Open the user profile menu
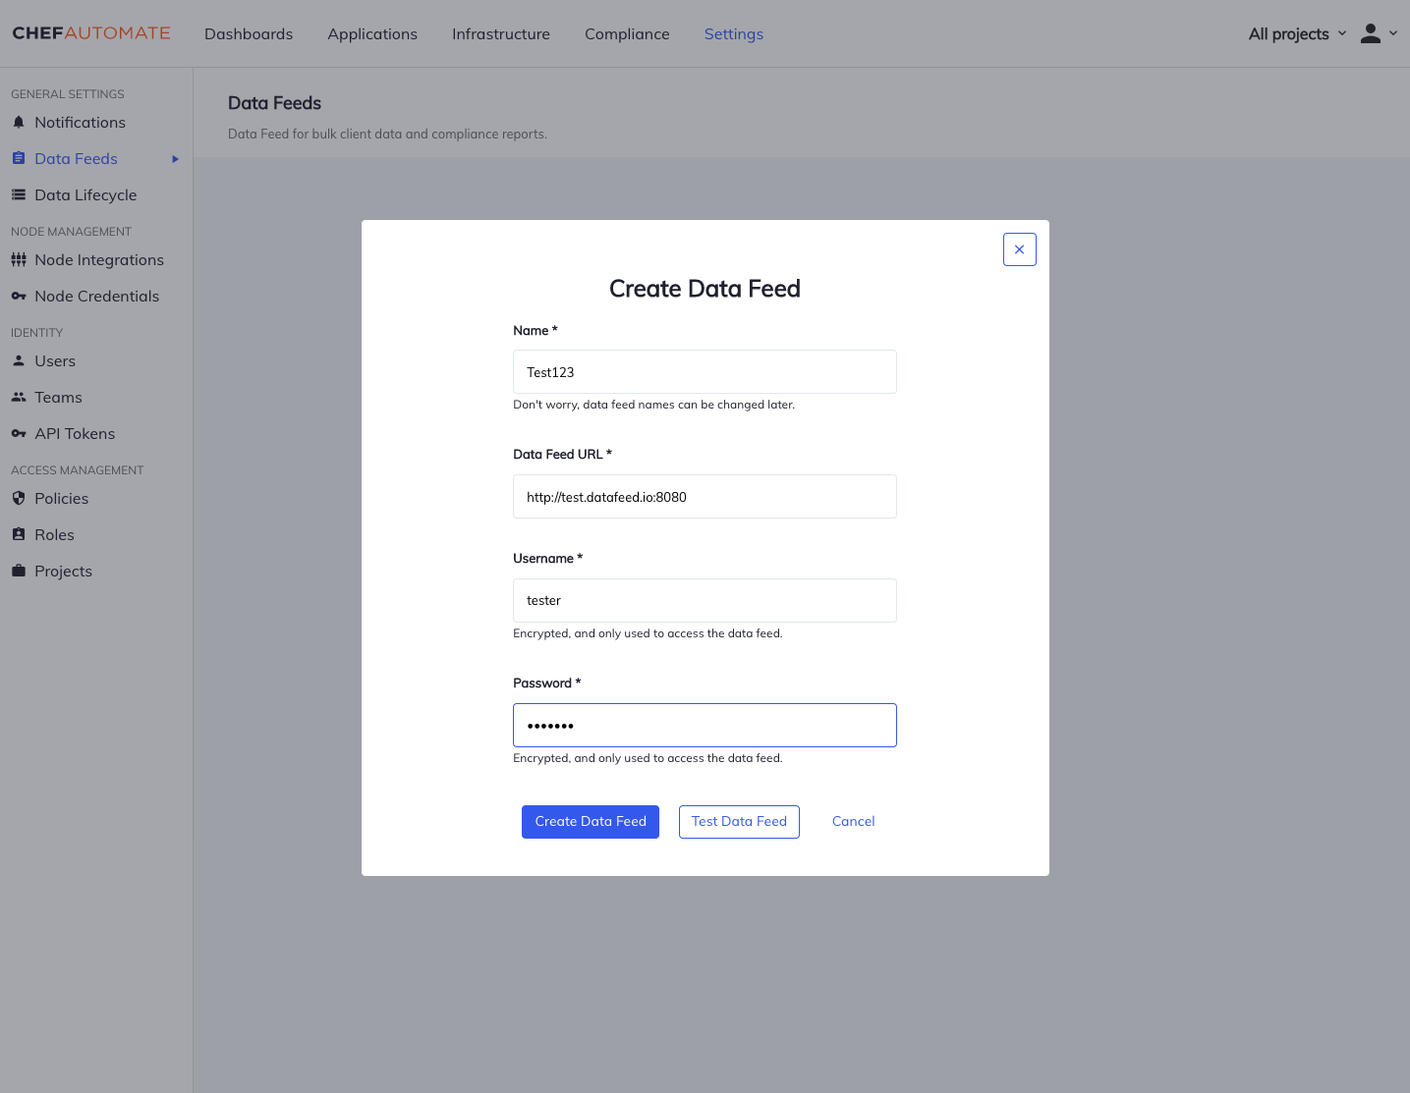 click(x=1378, y=34)
